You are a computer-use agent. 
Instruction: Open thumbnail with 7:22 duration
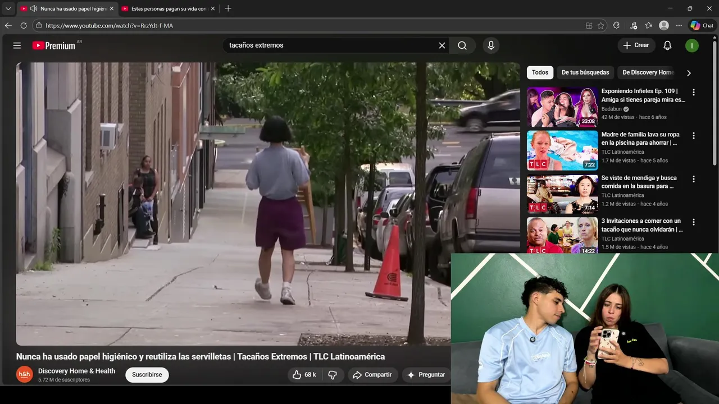562,150
